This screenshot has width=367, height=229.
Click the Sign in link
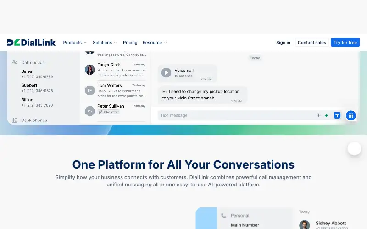click(283, 43)
